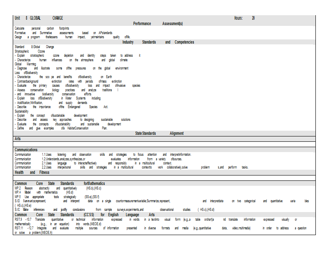This screenshot has height=254, width=329.
Task: Click 'Define and give examples of a Habitat Conservation Plan' line
Action: [61, 128]
